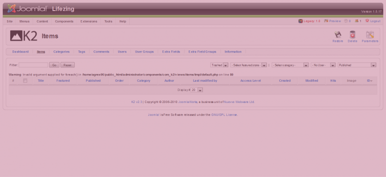The image size is (386, 177).
Task: Click the Go filter button
Action: click(55, 65)
